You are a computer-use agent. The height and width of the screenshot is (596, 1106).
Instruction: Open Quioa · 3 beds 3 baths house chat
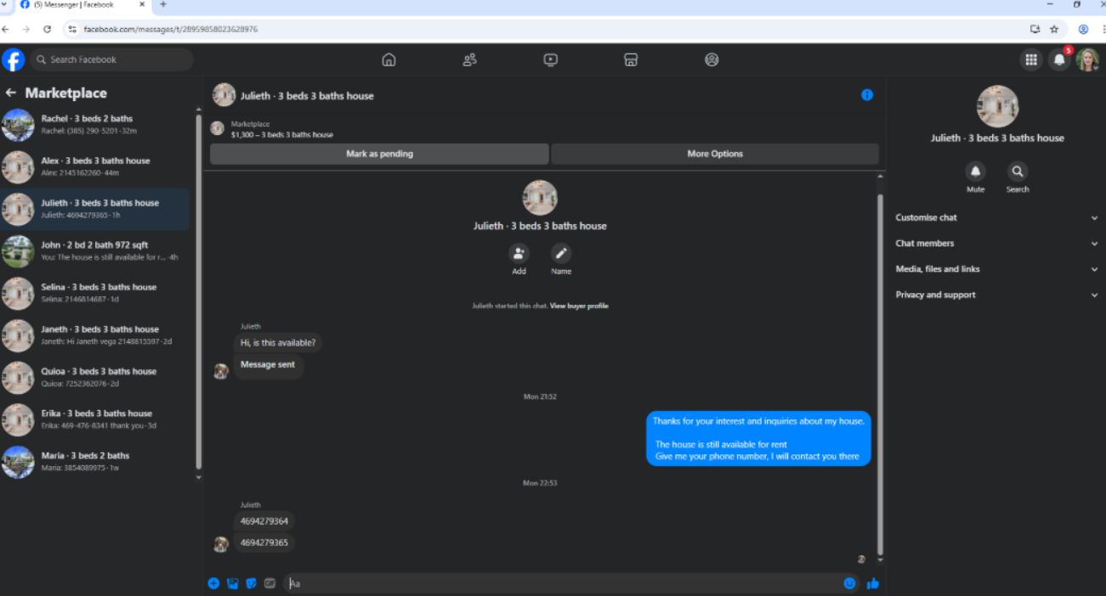coord(96,378)
